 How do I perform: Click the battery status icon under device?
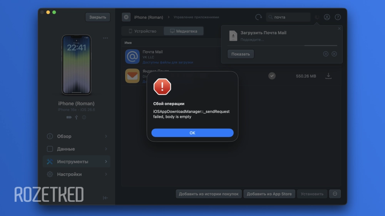(69, 117)
